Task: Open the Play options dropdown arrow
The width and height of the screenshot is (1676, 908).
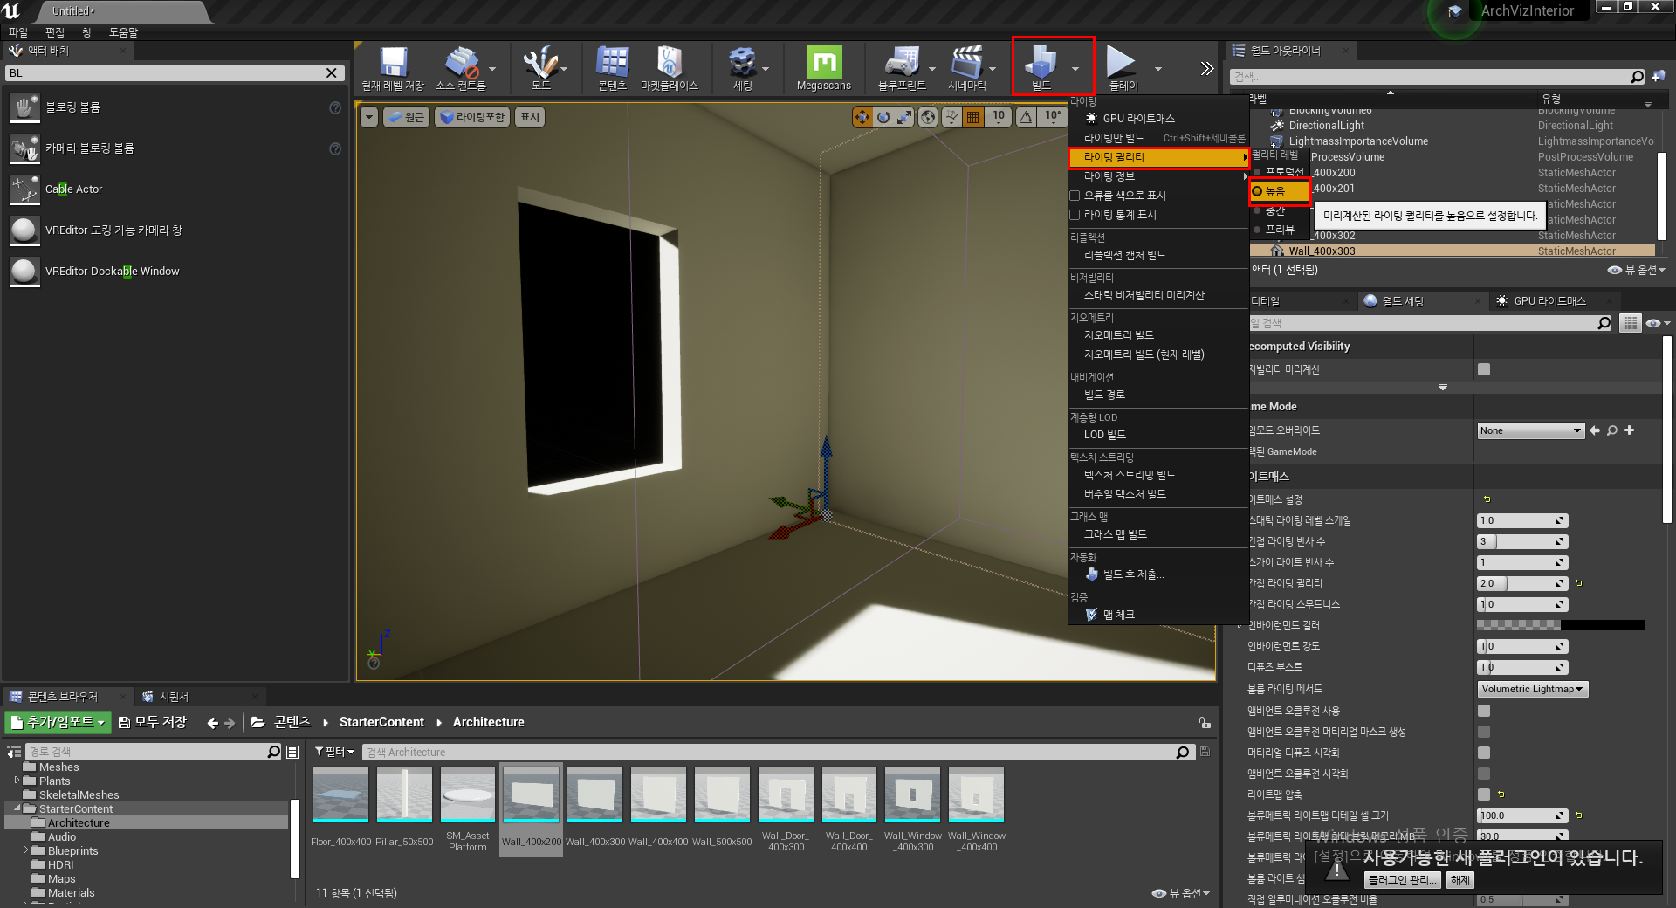Action: tap(1158, 68)
